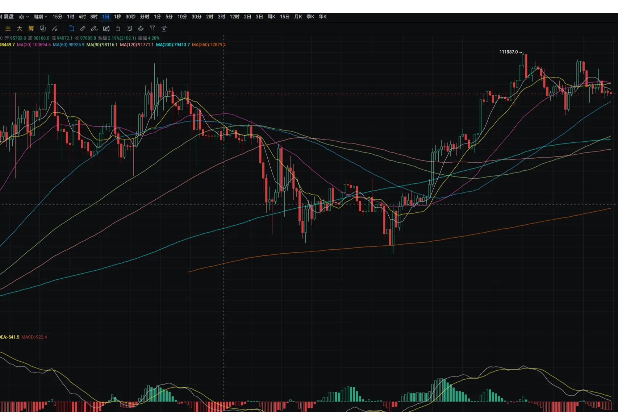Image resolution: width=618 pixels, height=412 pixels.
Task: Select the 周K weekly chart
Action: pyautogui.click(x=271, y=17)
